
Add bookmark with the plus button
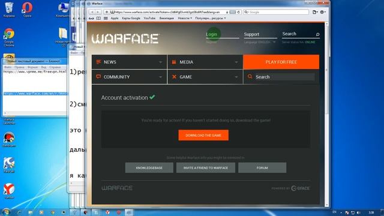pyautogui.click(x=107, y=12)
